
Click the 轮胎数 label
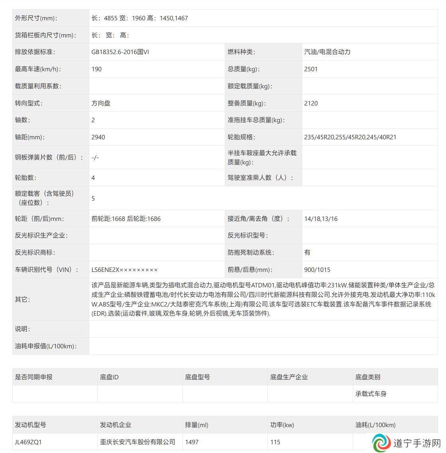(26, 178)
